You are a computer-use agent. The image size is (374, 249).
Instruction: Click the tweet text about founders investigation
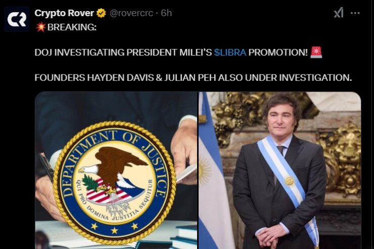193,77
